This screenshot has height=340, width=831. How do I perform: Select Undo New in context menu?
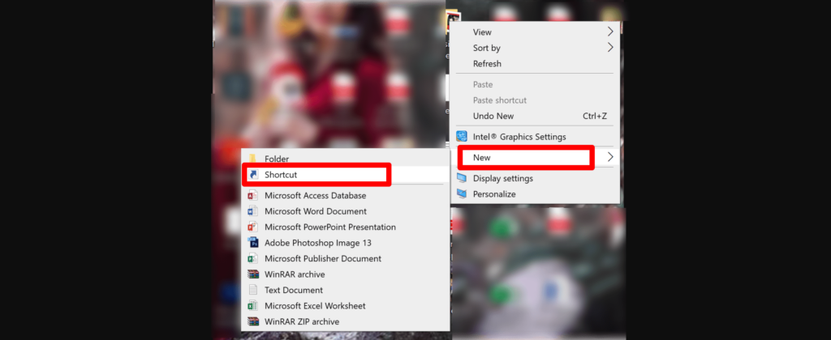pyautogui.click(x=536, y=116)
